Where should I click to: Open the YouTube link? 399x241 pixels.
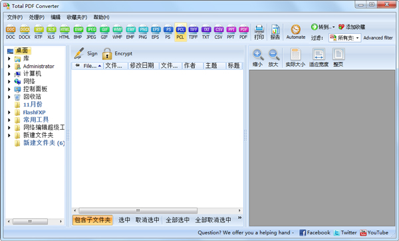coord(374,232)
